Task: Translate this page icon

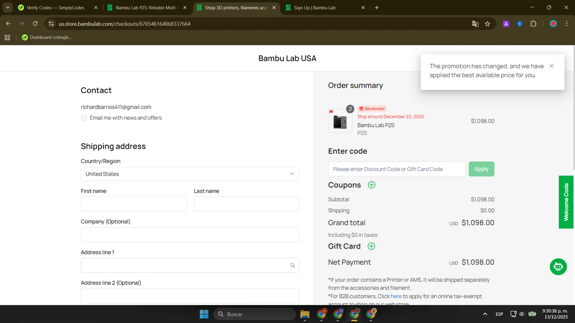Action: click(x=475, y=24)
